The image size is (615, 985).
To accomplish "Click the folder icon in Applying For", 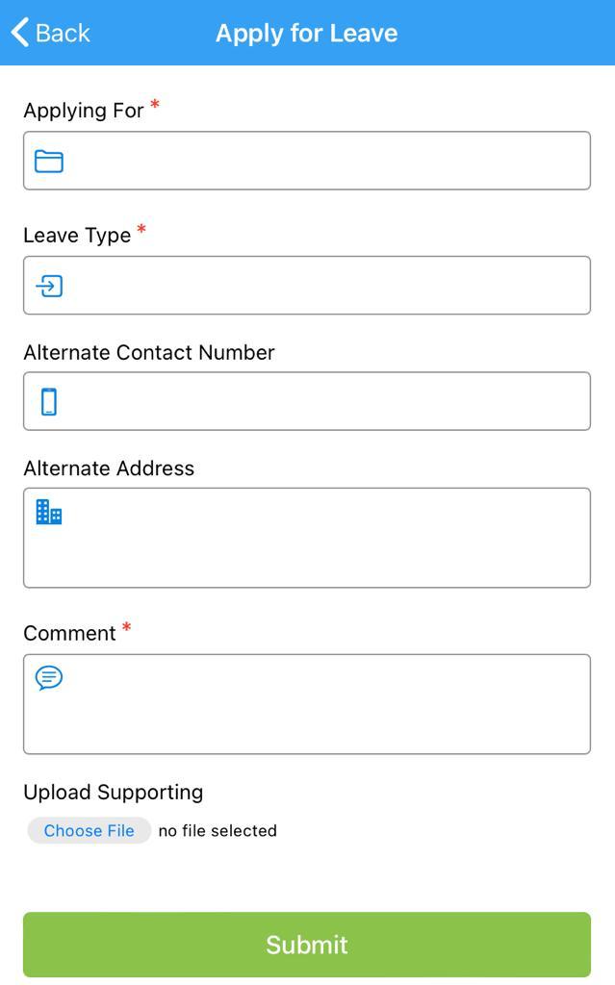I will point(49,161).
